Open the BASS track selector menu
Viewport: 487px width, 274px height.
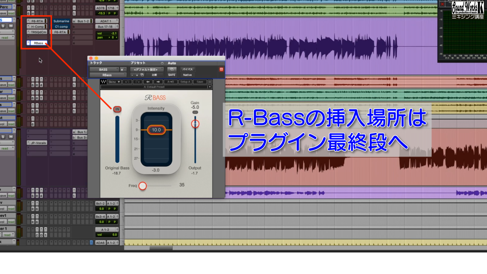click(x=105, y=69)
